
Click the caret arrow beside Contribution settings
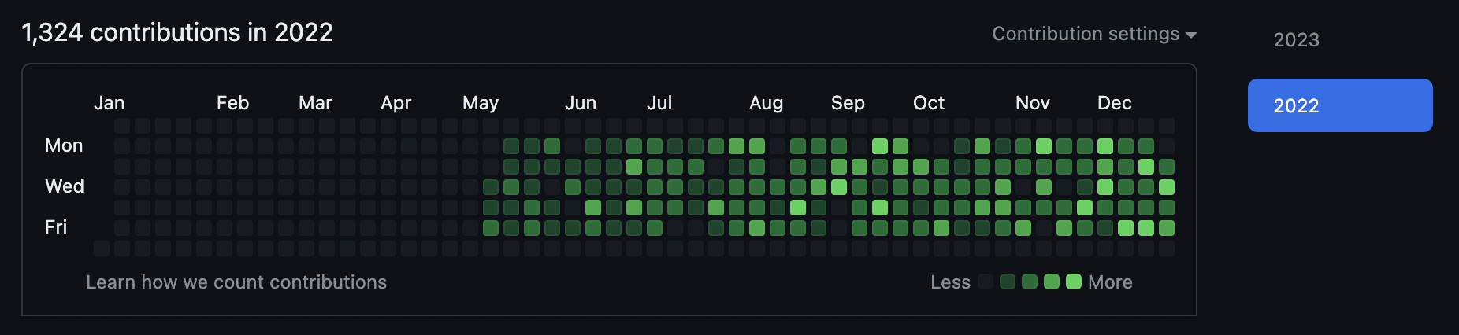[1191, 35]
